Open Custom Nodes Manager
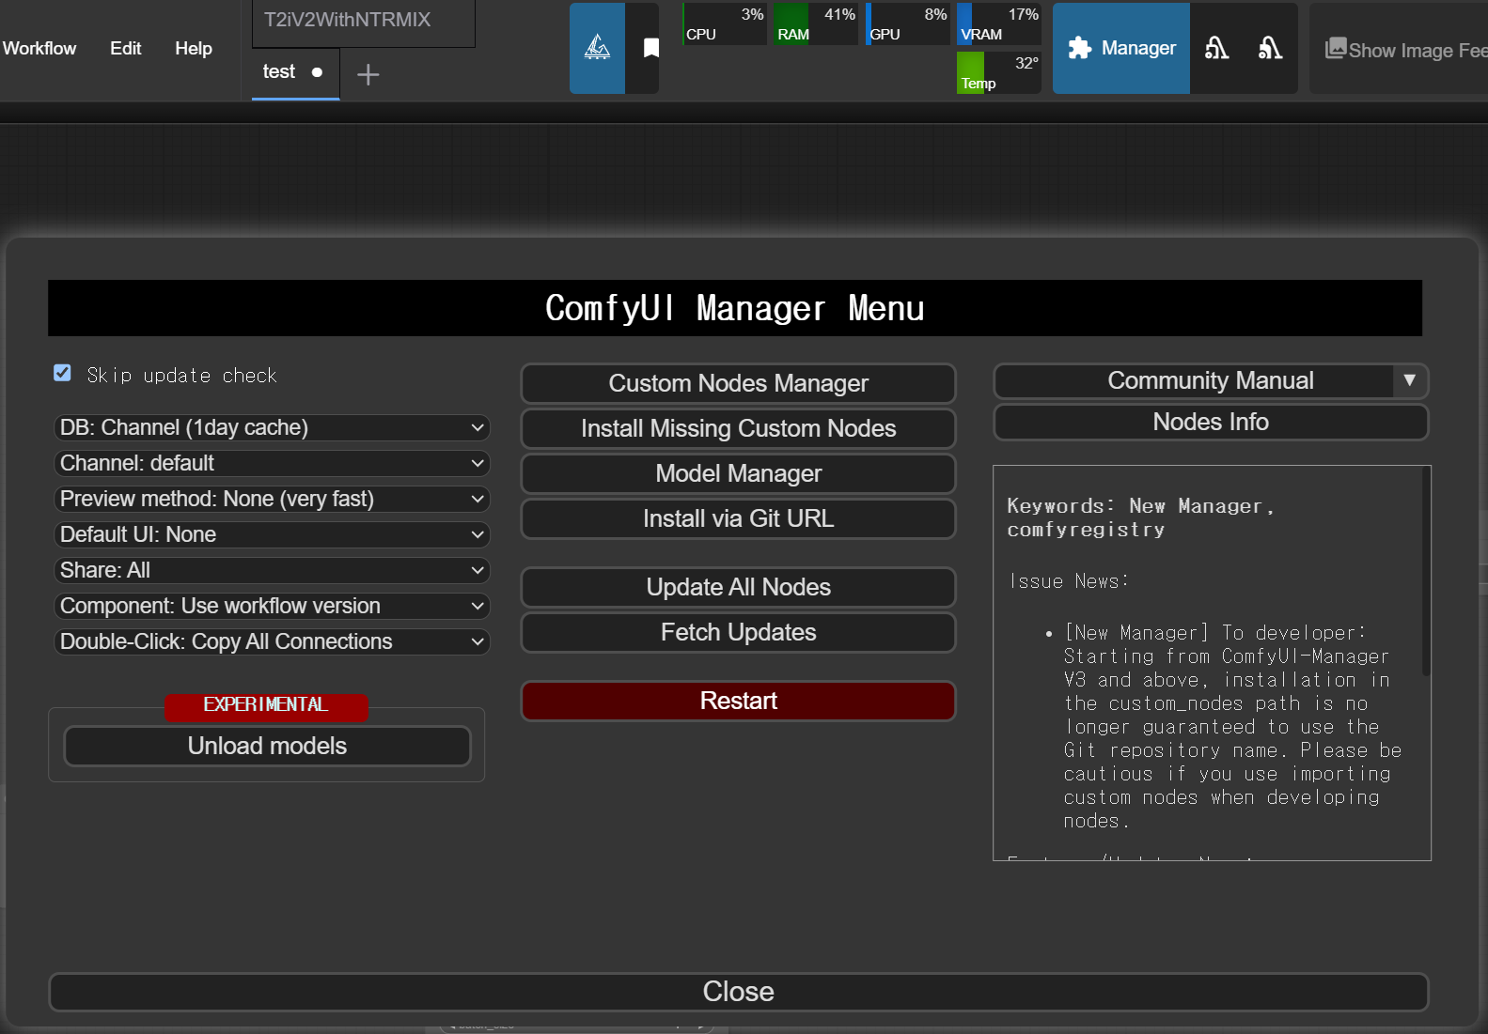1488x1034 pixels. pyautogui.click(x=738, y=383)
